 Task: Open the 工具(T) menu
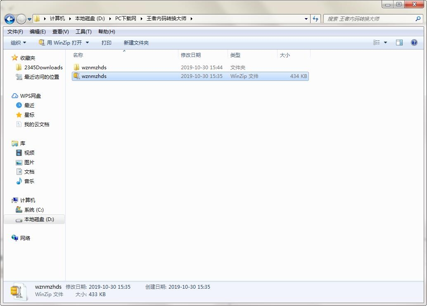tap(83, 32)
